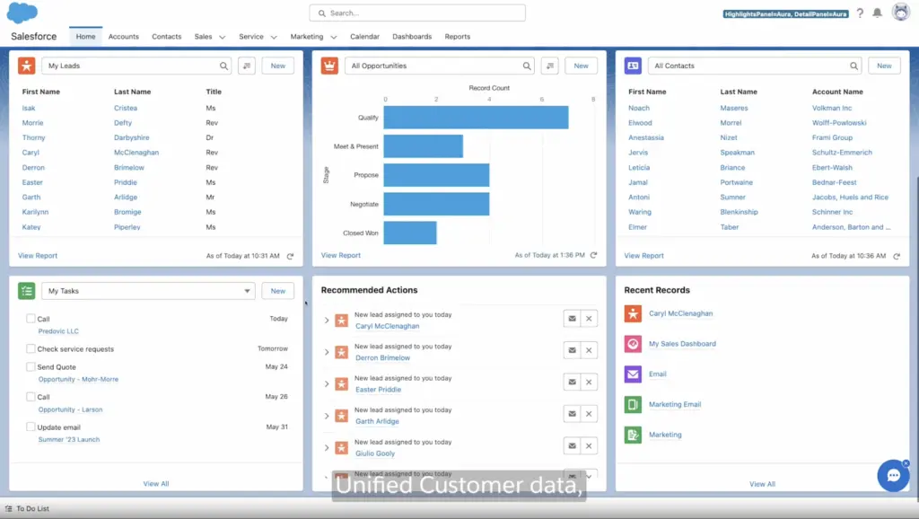Open the chat bubble widget
The image size is (919, 519).
click(893, 476)
